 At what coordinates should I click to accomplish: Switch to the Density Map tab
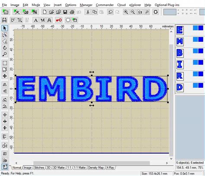96,167
